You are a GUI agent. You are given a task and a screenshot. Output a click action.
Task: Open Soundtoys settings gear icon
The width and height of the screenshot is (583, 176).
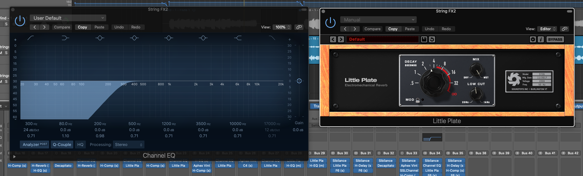533,39
